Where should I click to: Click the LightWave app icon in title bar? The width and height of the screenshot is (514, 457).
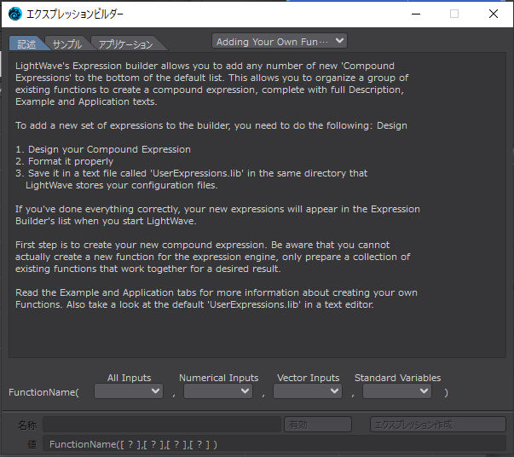[x=14, y=14]
